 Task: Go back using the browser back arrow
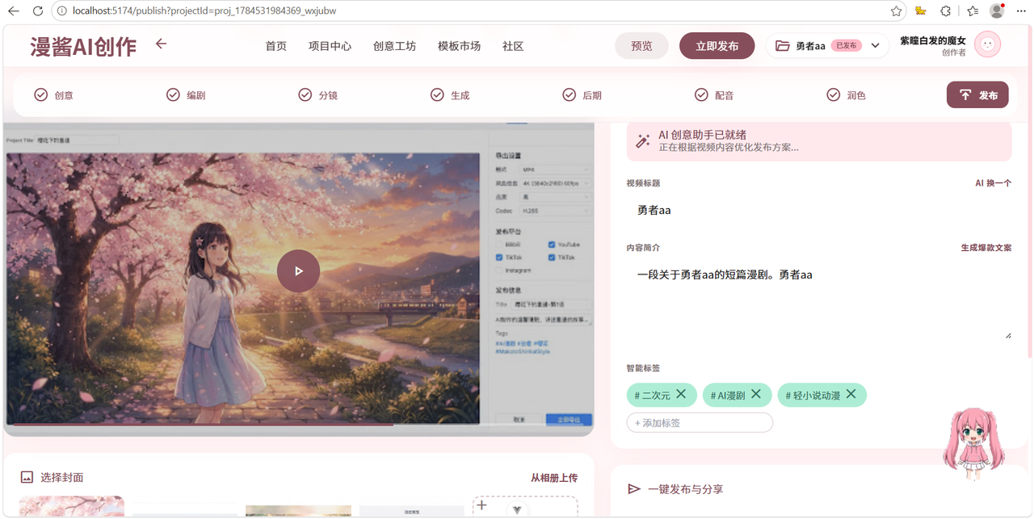[x=14, y=11]
